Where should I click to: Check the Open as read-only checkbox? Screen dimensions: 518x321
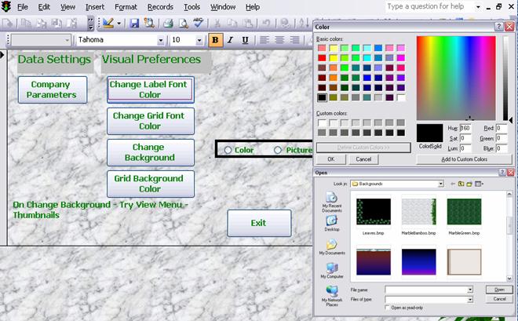point(388,308)
